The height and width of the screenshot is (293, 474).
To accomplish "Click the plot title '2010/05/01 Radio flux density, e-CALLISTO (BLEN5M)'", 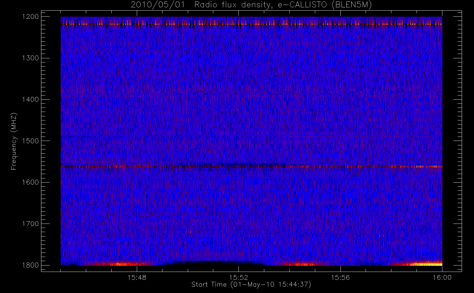I will [x=251, y=5].
